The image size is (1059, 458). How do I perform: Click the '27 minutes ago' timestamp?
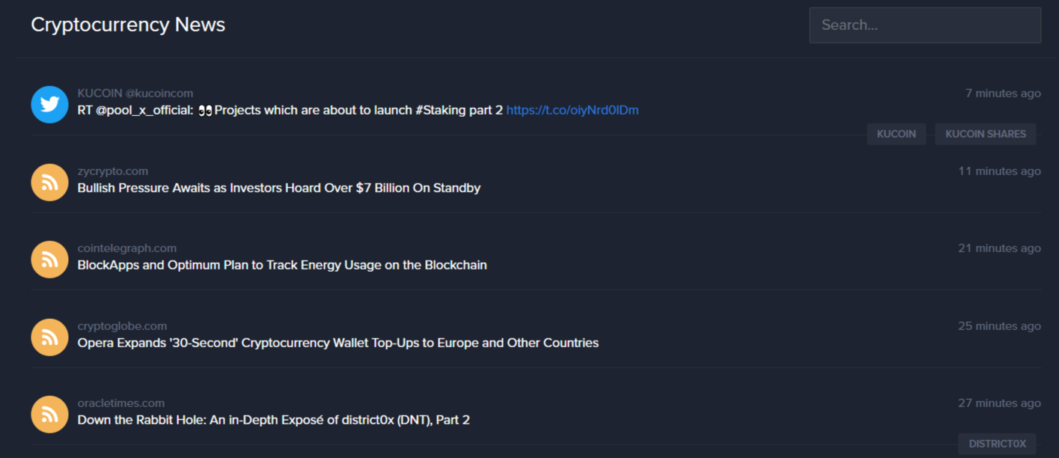point(1000,403)
